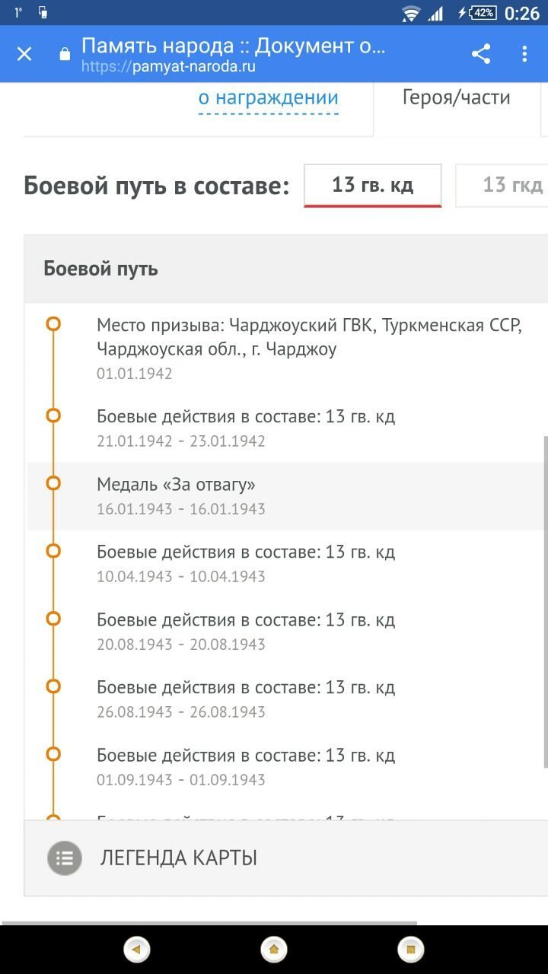Select the active «13 гв. кд» tab
This screenshot has width=548, height=974.
point(372,185)
